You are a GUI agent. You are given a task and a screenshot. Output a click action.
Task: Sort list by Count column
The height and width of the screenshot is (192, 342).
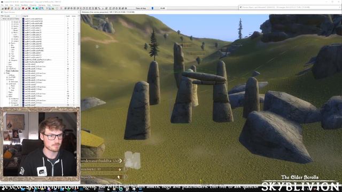point(68,16)
